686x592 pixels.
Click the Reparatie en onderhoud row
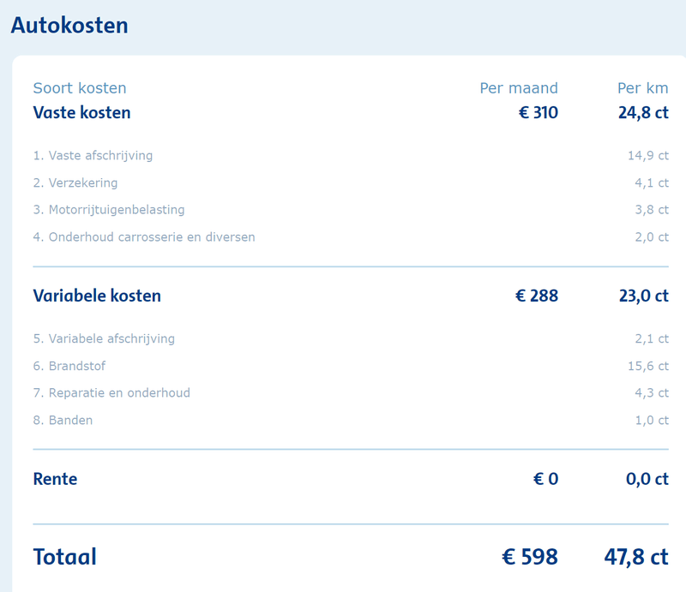351,393
